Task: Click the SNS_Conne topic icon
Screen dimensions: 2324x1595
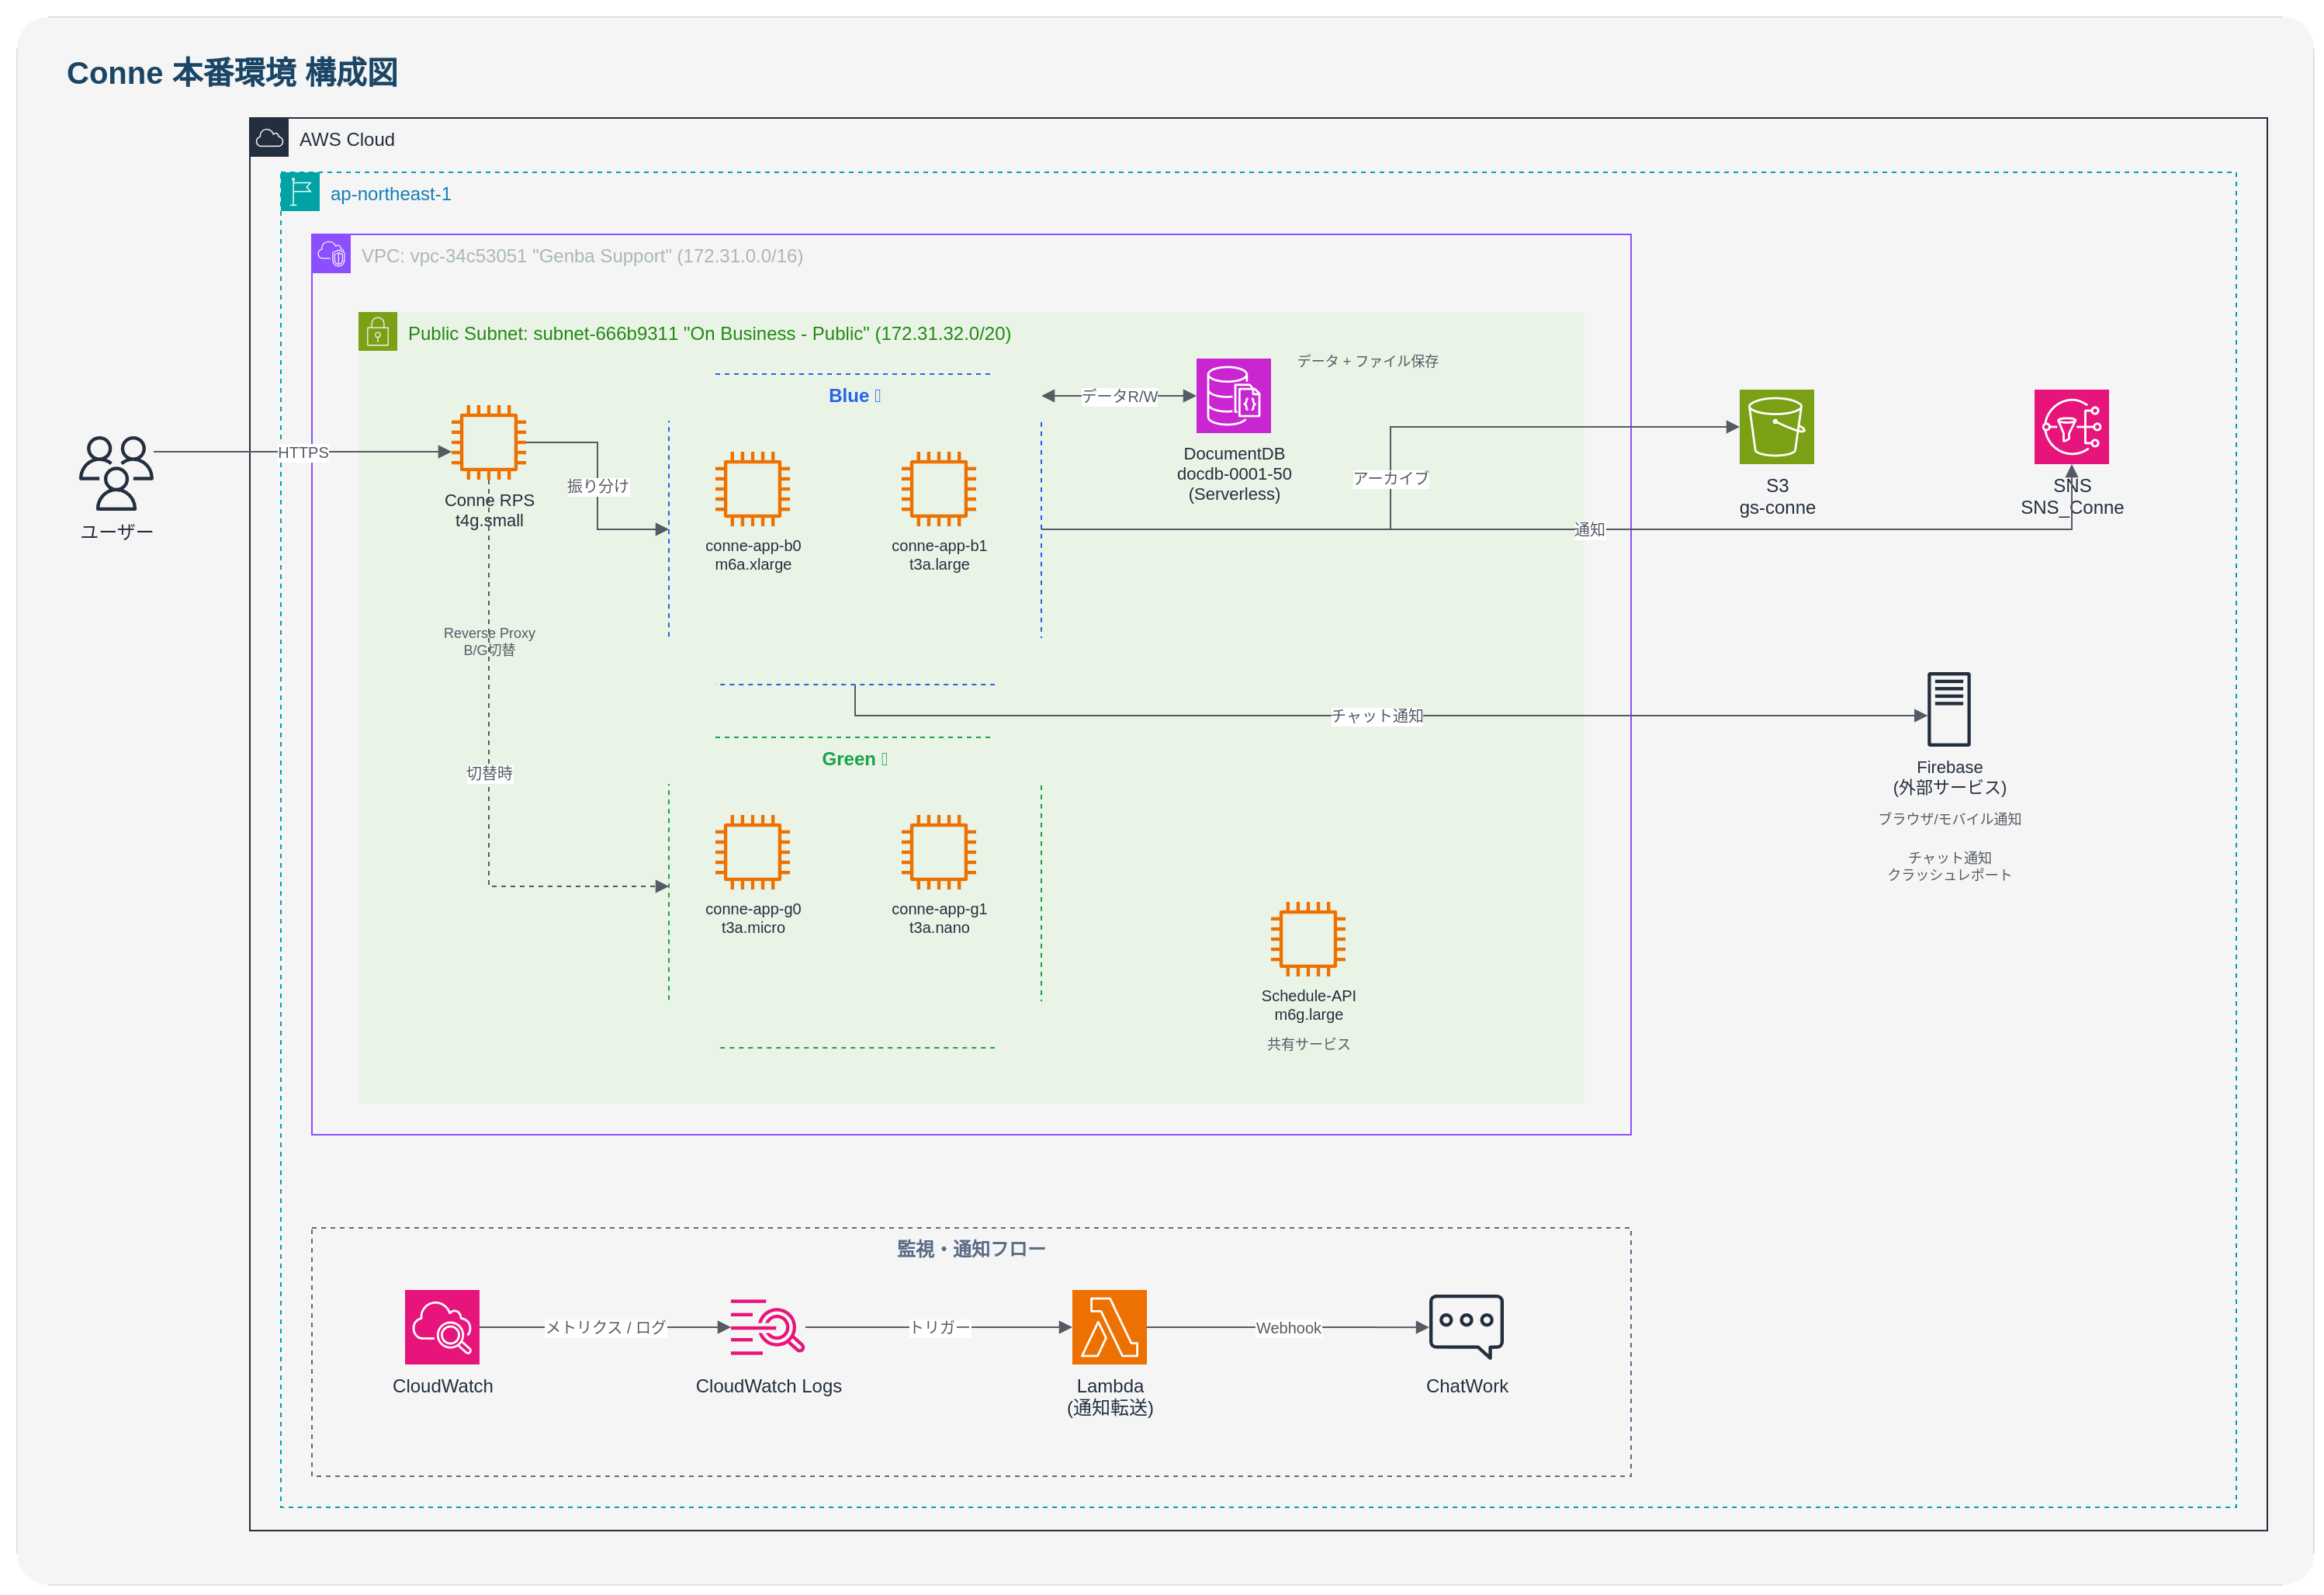Action: click(x=2070, y=427)
